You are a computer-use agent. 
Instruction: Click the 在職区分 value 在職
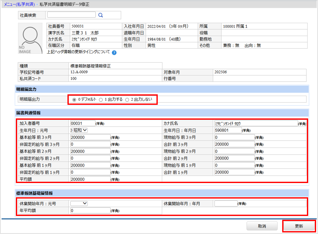click(76, 45)
